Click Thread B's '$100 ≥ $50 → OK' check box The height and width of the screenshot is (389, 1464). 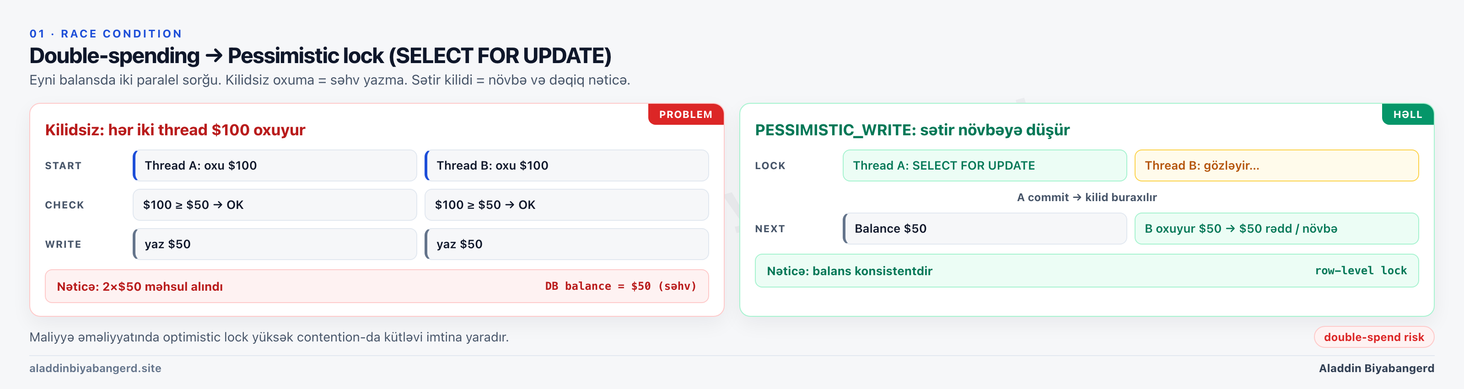(567, 204)
